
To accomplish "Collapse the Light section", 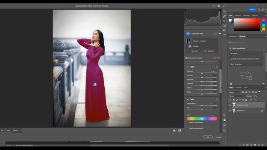I will click(x=188, y=67).
